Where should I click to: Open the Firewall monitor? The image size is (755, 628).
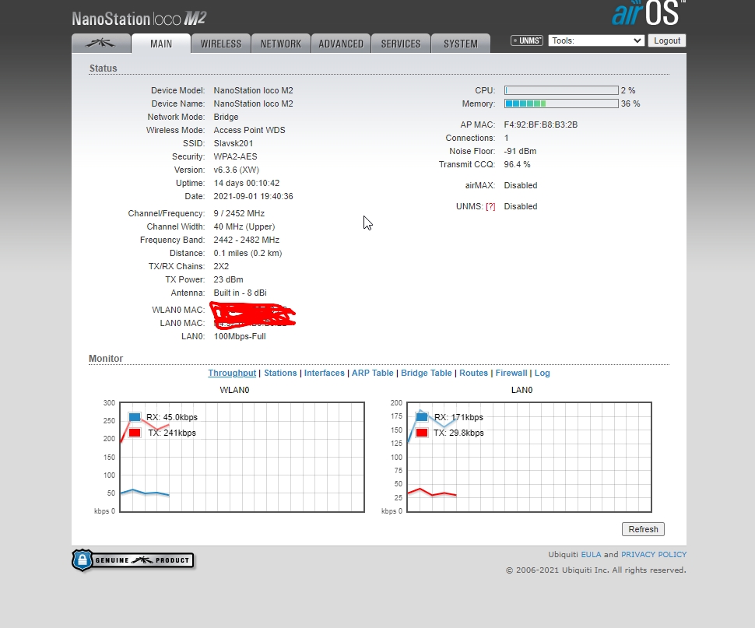tap(511, 373)
